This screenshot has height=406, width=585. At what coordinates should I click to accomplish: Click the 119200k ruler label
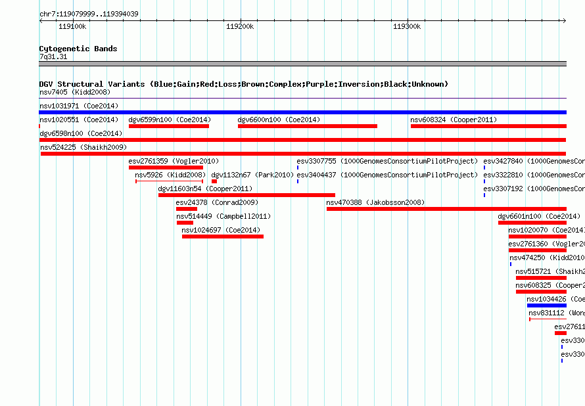(240, 26)
